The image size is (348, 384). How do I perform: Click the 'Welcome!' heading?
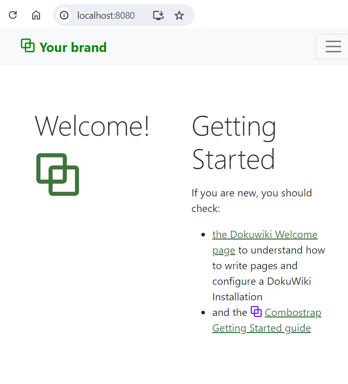coord(92,126)
